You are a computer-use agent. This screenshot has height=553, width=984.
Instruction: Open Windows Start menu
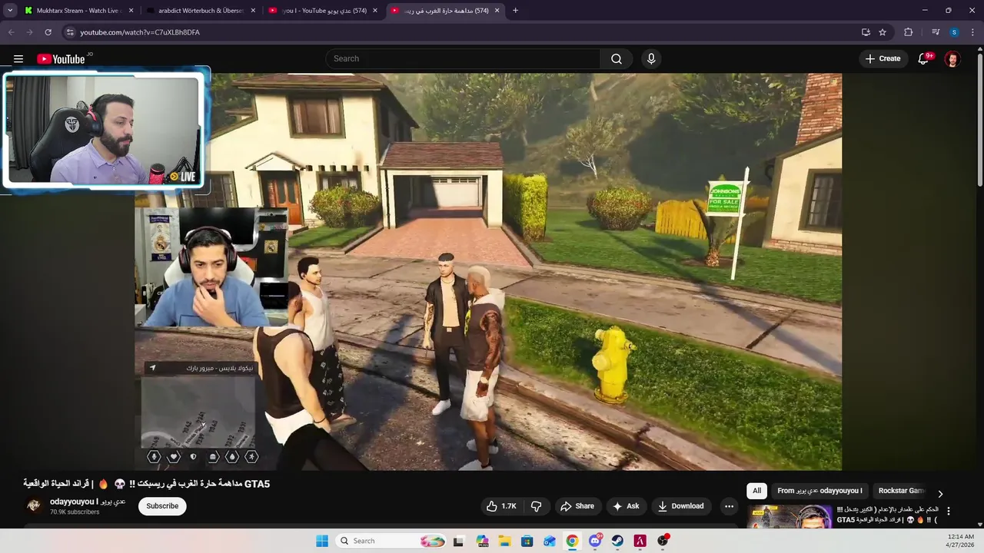(x=322, y=541)
